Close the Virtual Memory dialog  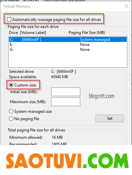[126, 6]
